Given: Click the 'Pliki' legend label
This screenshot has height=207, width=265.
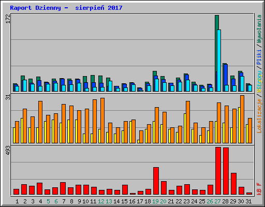Looking at the screenshot, I should tap(259, 57).
